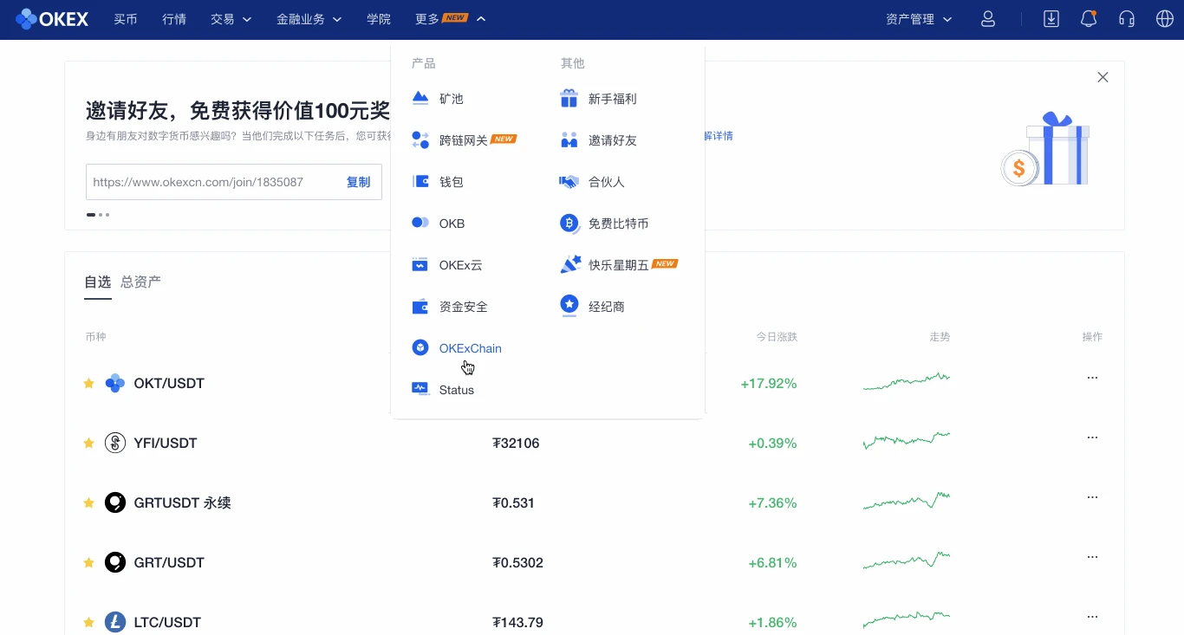
Task: Choose 跨链网关 in the menu
Action: pyautogui.click(x=463, y=140)
